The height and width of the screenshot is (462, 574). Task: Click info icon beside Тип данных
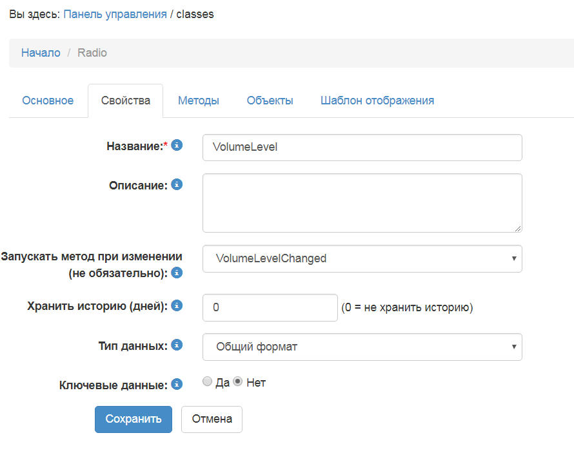[177, 345]
